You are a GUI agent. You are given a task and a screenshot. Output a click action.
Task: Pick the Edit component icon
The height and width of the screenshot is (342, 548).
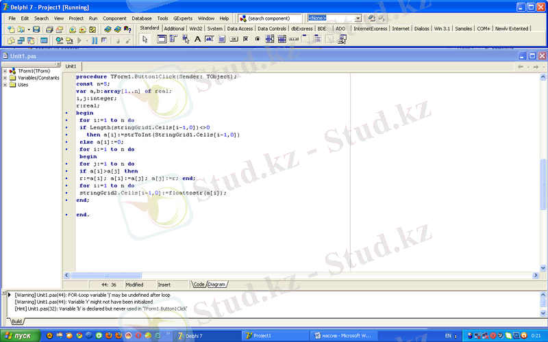click(210, 39)
